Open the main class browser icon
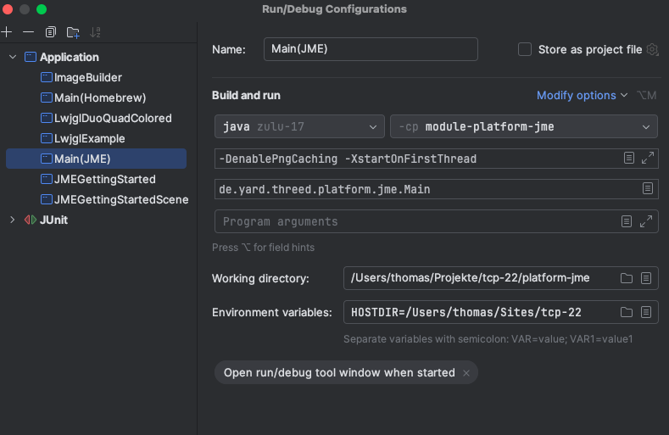669x435 pixels. [647, 189]
